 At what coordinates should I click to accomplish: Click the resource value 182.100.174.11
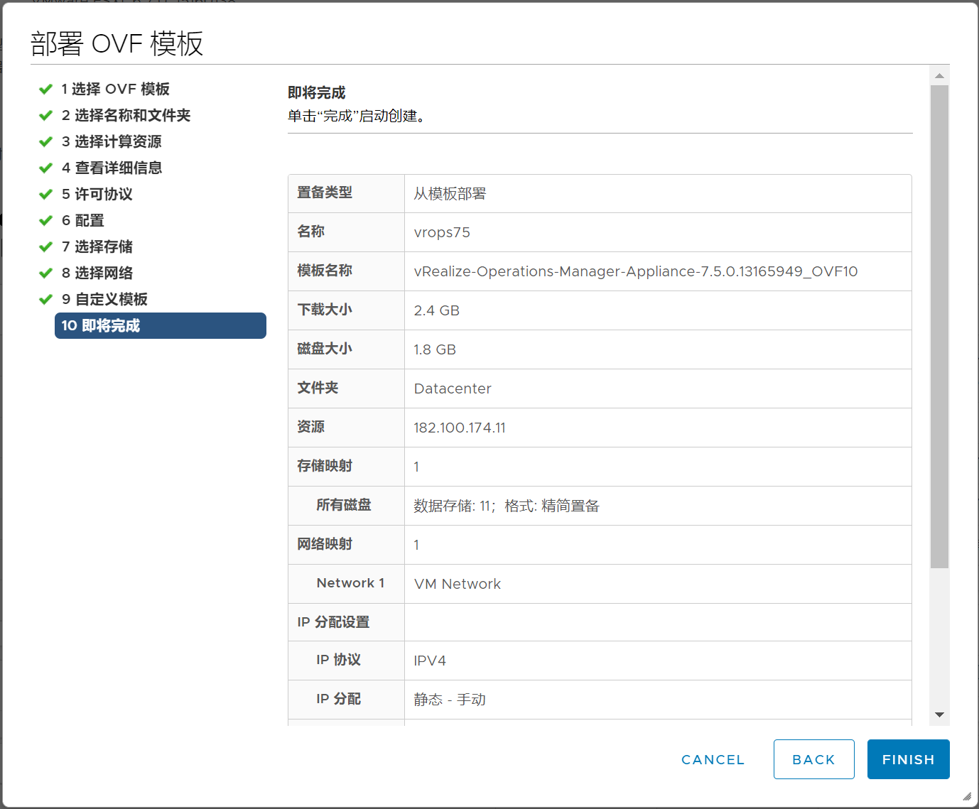460,428
